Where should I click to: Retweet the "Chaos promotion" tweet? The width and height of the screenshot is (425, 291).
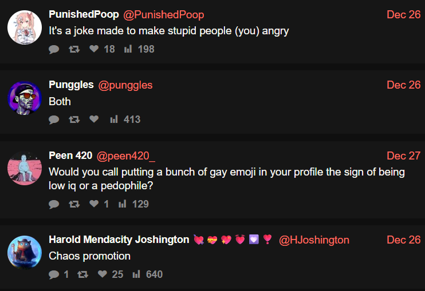tap(82, 274)
